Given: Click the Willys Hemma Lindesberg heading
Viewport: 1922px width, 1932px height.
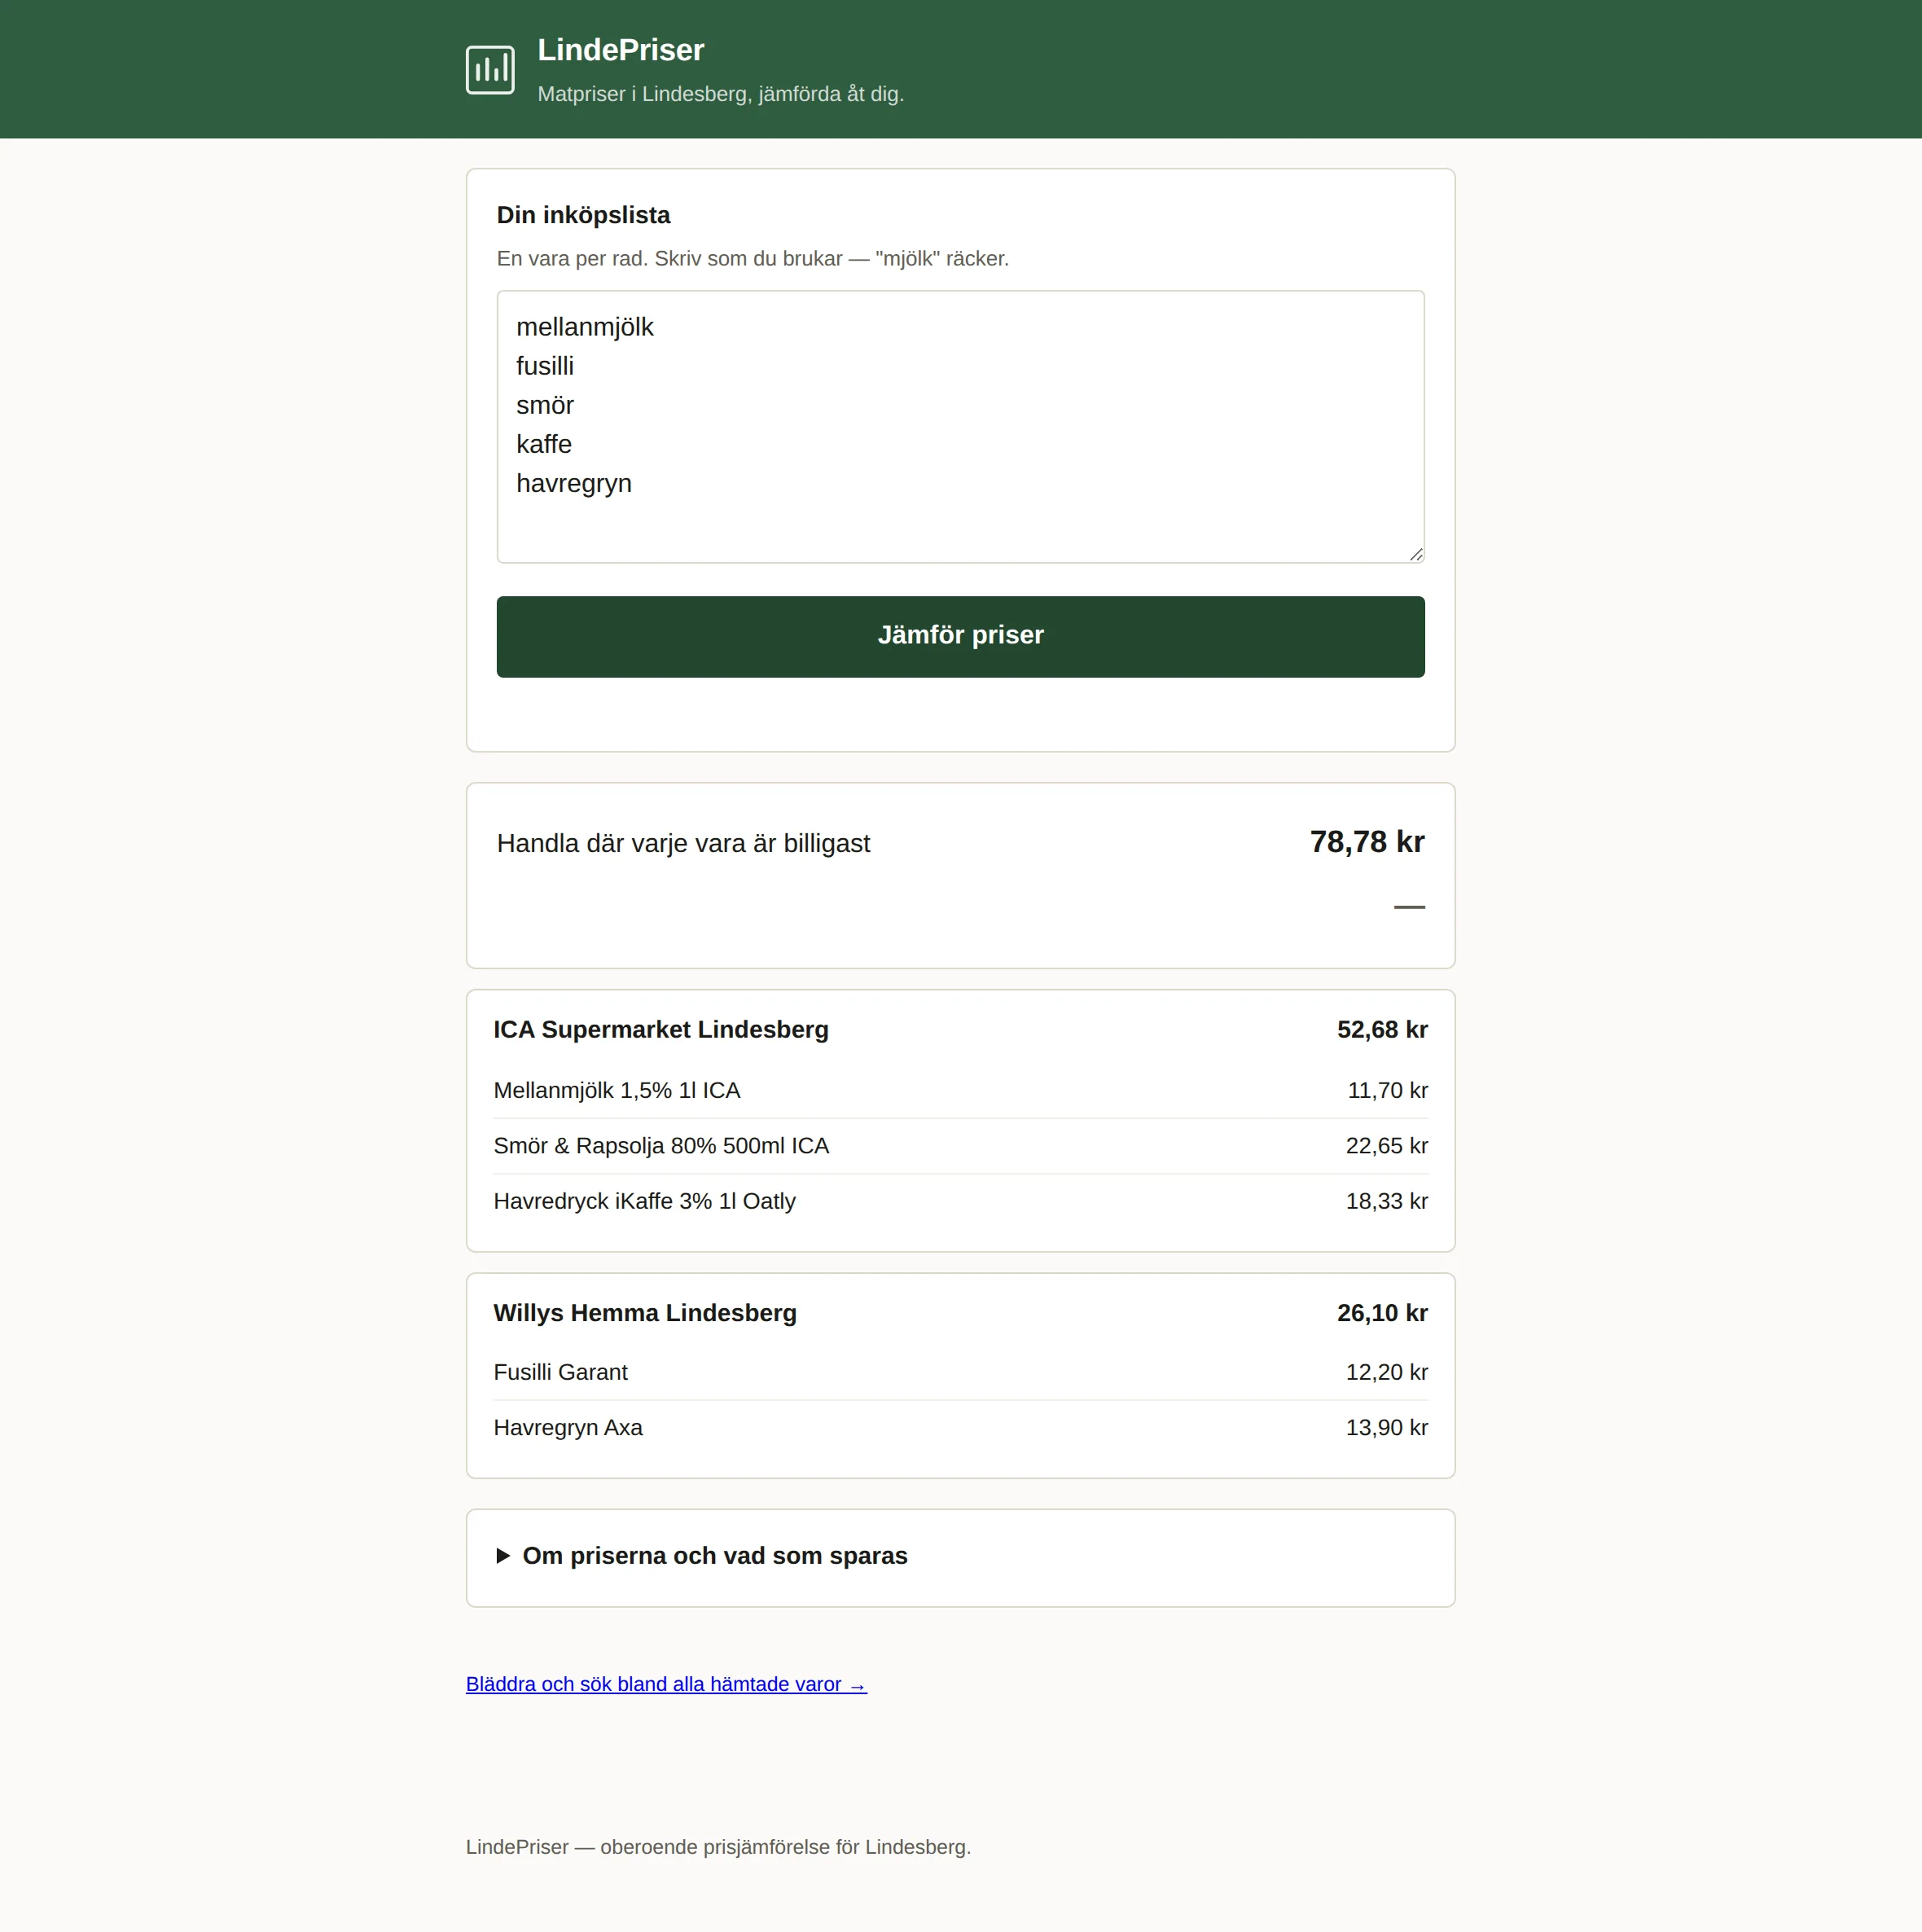Looking at the screenshot, I should (645, 1313).
